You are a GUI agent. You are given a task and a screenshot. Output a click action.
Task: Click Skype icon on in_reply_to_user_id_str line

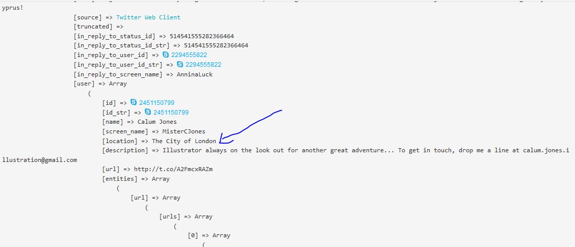pyautogui.click(x=180, y=65)
